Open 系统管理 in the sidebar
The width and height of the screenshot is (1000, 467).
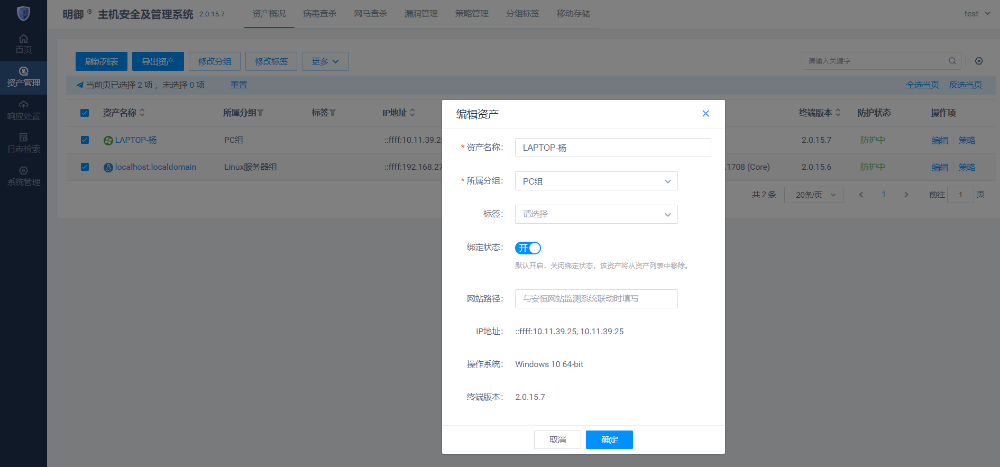(x=23, y=177)
